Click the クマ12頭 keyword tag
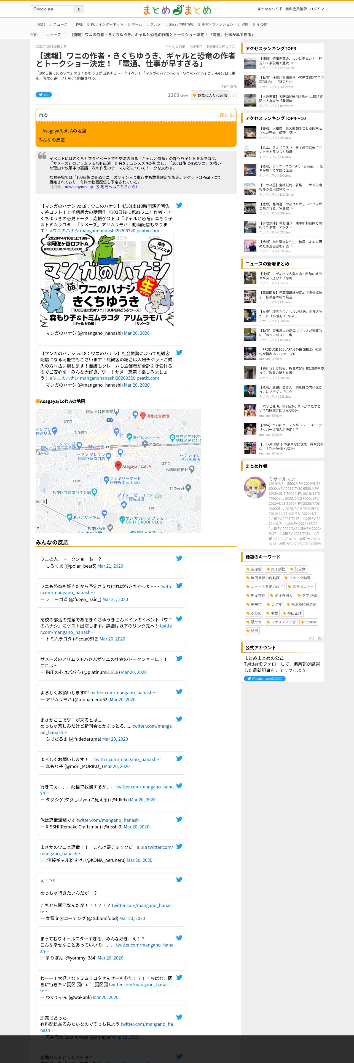This screenshot has height=1063, width=354. (307, 596)
